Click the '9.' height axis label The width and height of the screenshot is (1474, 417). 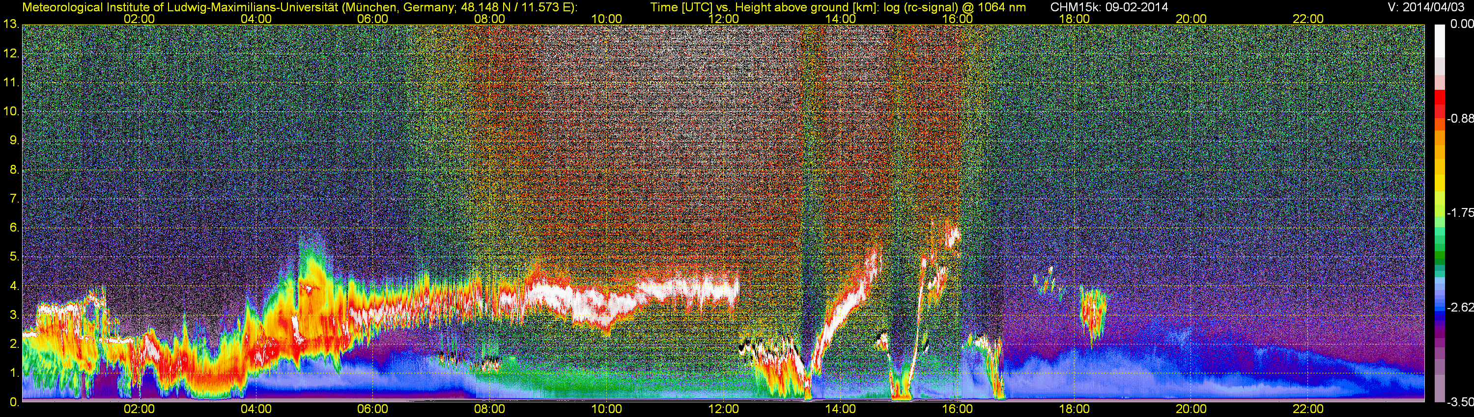pos(14,140)
